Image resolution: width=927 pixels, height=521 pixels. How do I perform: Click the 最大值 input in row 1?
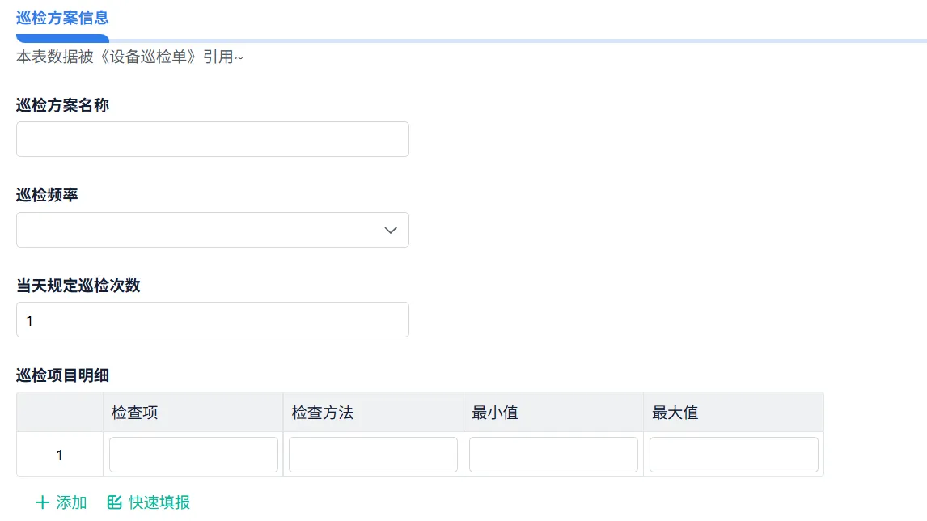pyautogui.click(x=733, y=454)
